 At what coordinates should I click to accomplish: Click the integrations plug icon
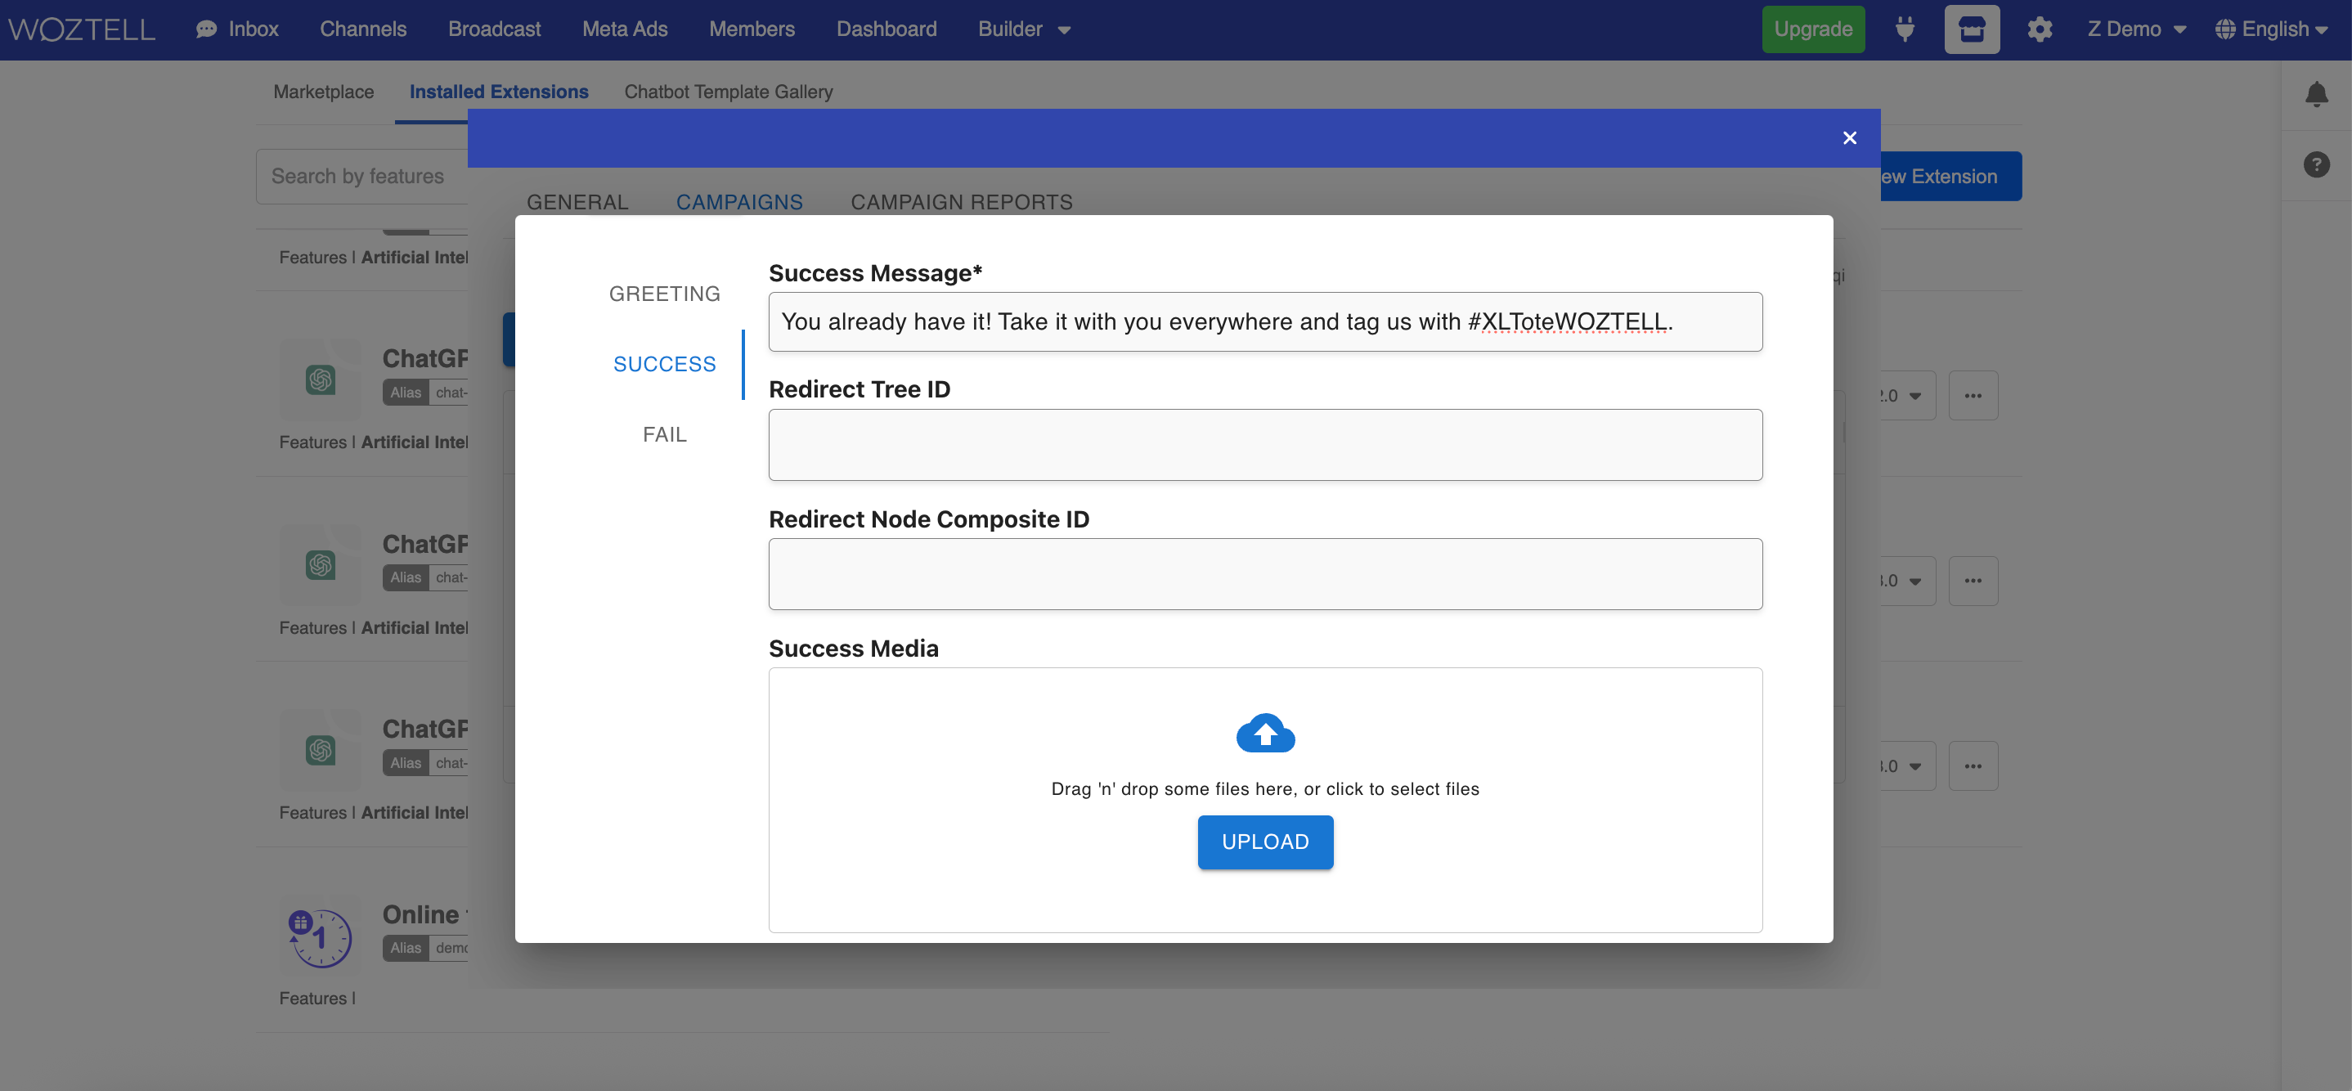click(x=1905, y=29)
